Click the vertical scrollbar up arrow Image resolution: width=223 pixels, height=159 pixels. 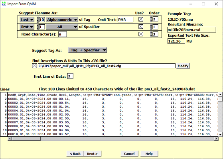point(220,94)
